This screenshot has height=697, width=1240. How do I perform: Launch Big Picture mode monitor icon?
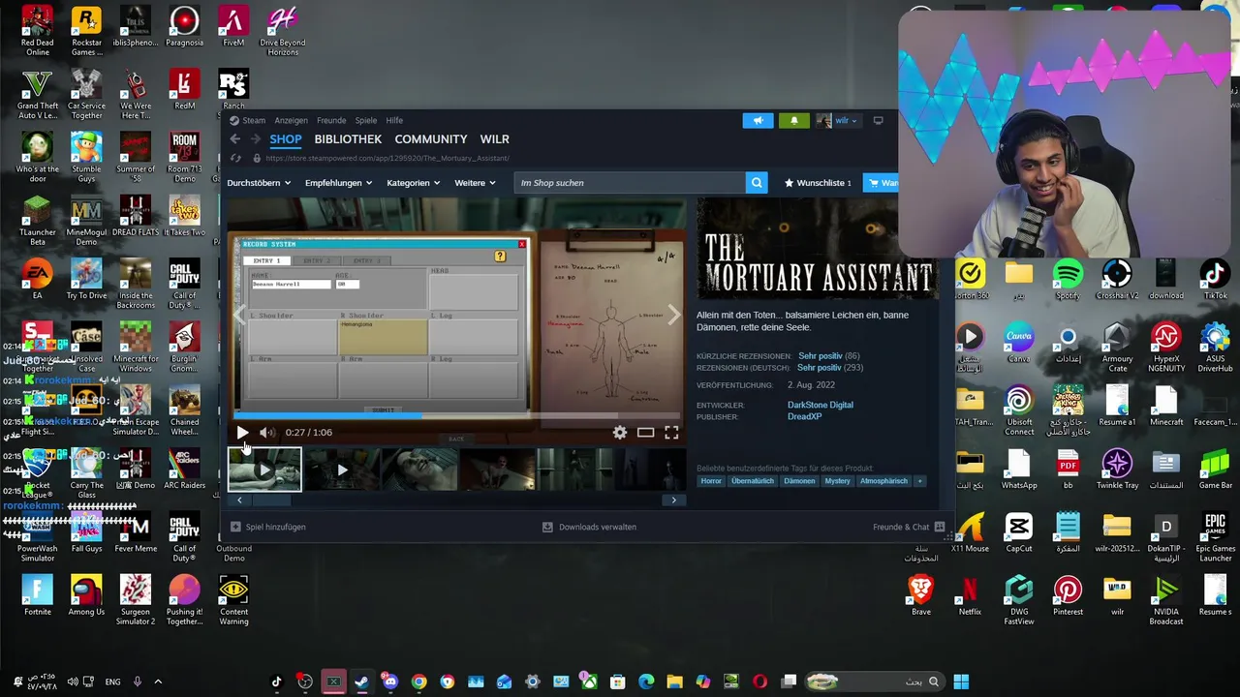[878, 121]
